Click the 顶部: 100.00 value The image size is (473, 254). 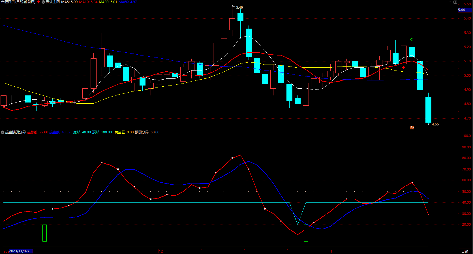pos(102,132)
